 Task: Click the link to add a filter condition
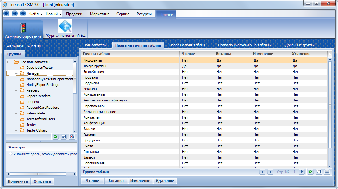(x=45, y=154)
